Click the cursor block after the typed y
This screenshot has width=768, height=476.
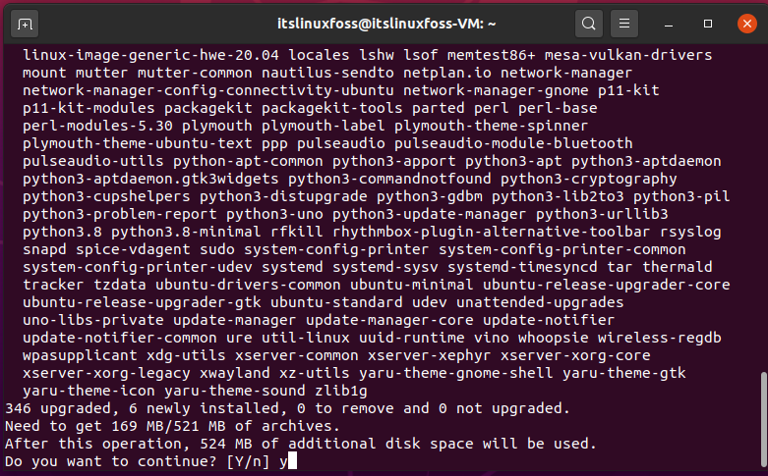tap(292, 461)
